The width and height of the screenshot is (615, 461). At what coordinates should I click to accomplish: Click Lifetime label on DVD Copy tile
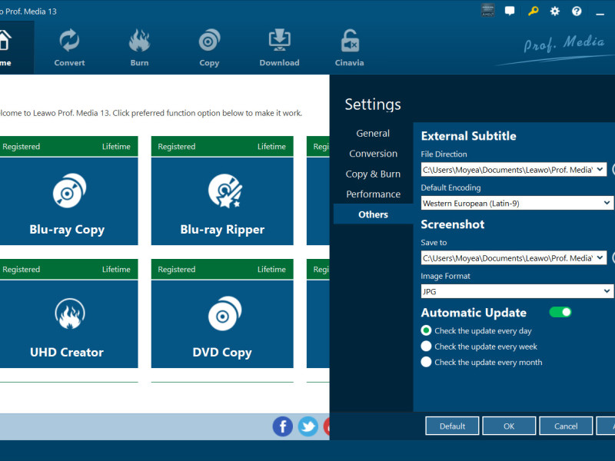(271, 270)
